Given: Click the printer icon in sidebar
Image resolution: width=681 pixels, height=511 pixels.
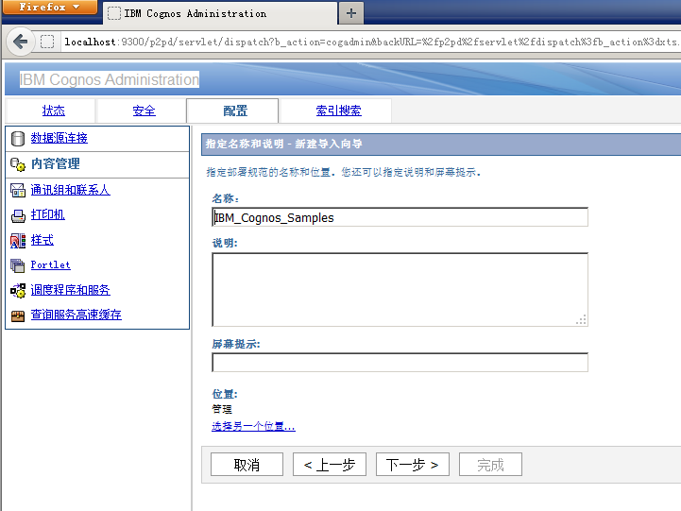Looking at the screenshot, I should point(18,215).
